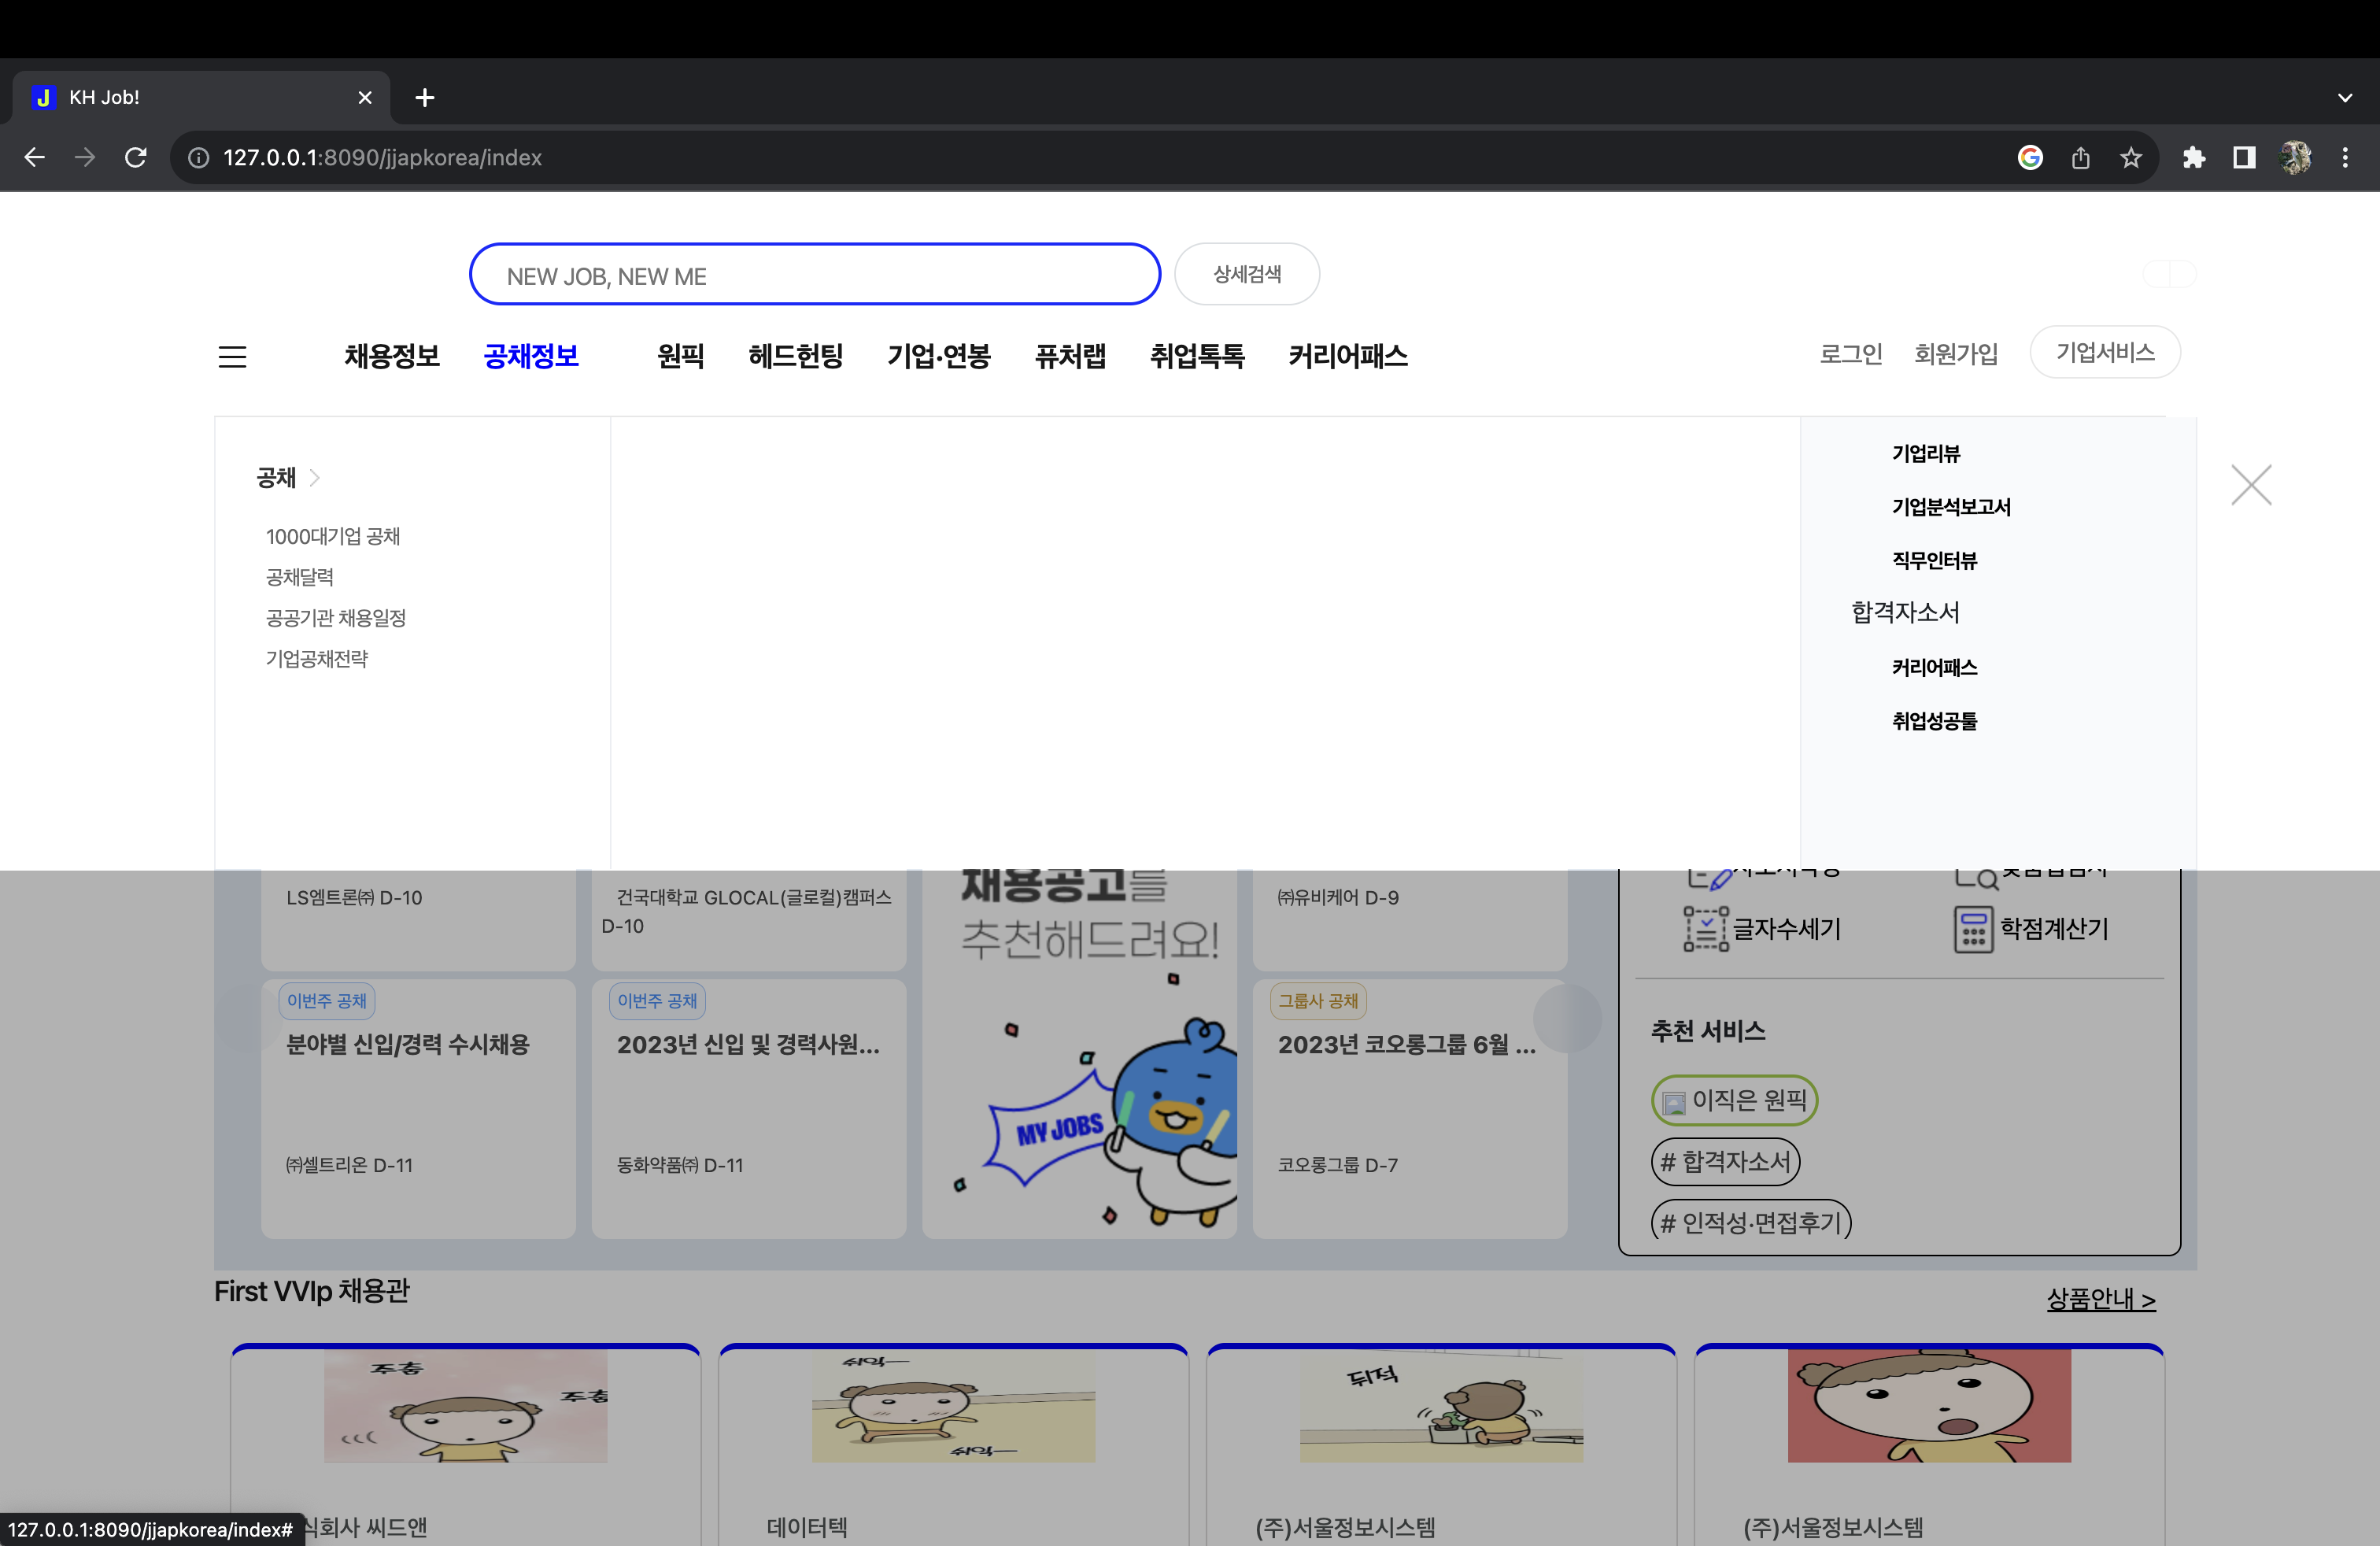
Task: Click inside the NEW JOB, NEW ME search field
Action: coord(814,275)
